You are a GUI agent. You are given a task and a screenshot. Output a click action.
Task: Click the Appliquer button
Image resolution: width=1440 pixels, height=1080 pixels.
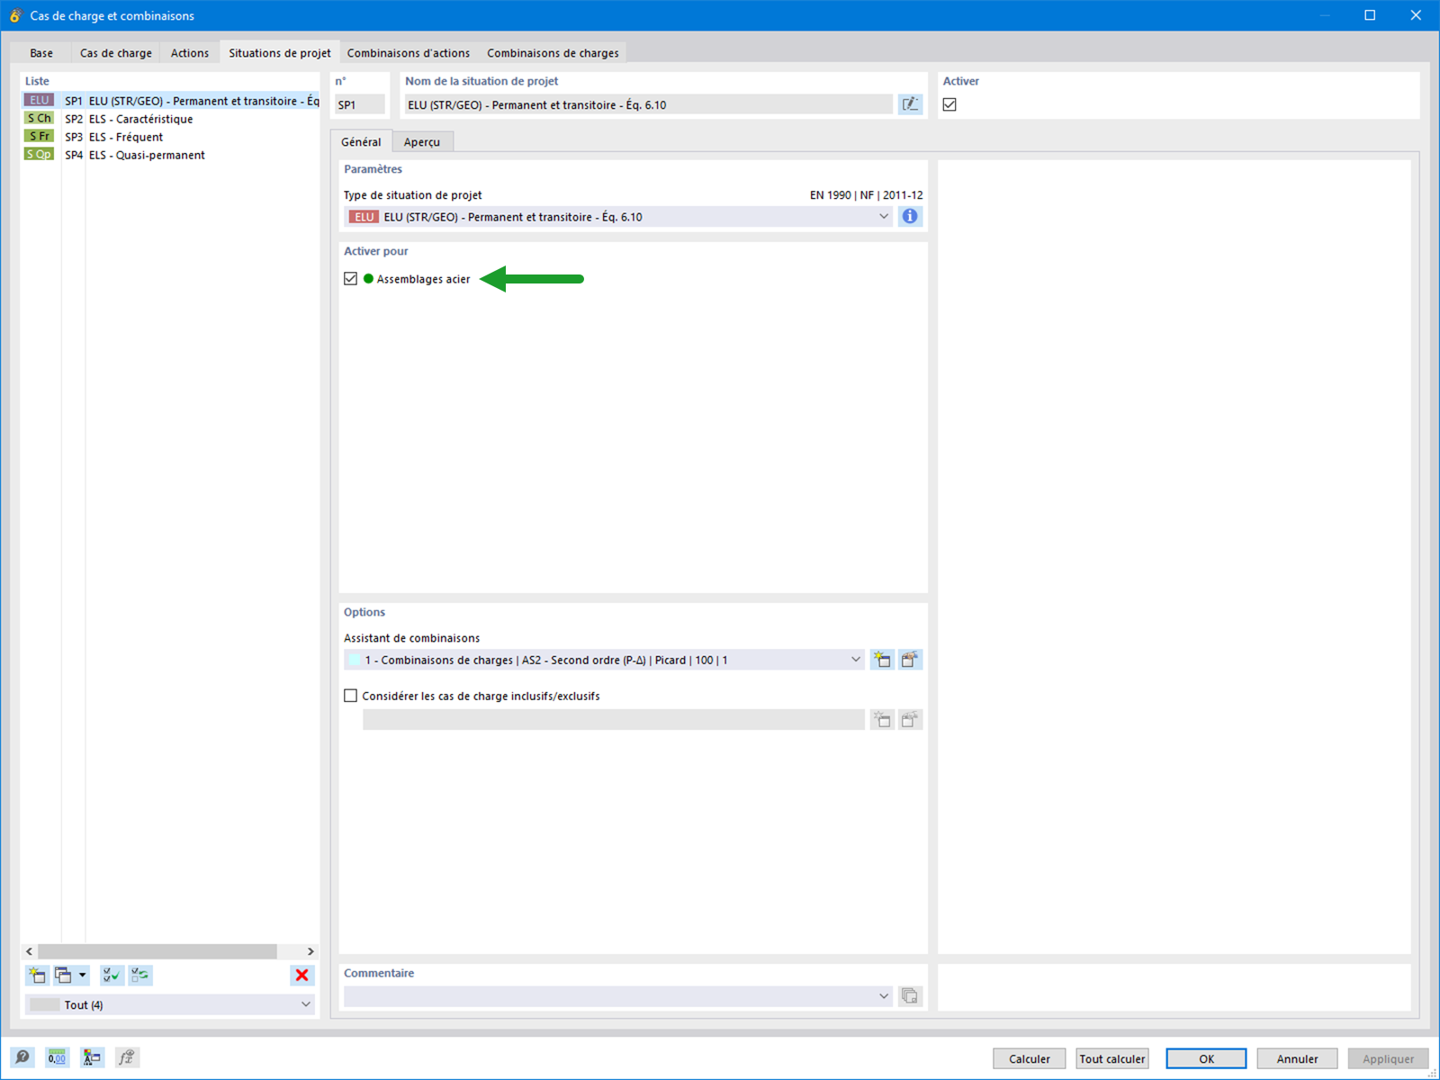(x=1388, y=1058)
